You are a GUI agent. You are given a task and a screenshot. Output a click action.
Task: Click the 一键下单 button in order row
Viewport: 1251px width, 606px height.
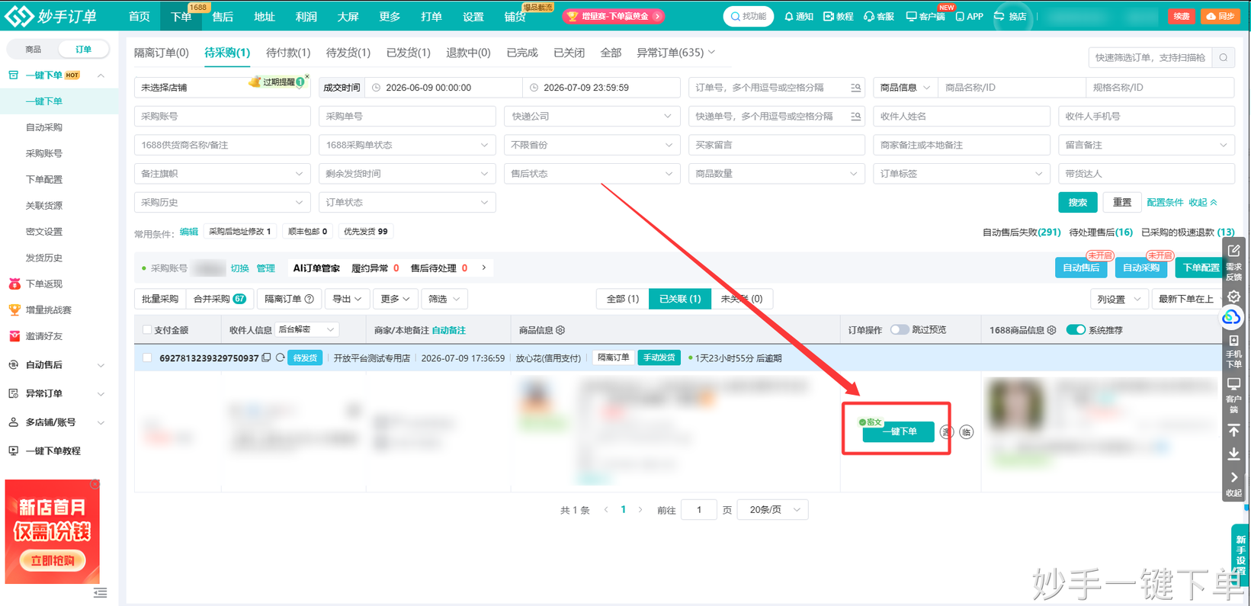click(899, 432)
